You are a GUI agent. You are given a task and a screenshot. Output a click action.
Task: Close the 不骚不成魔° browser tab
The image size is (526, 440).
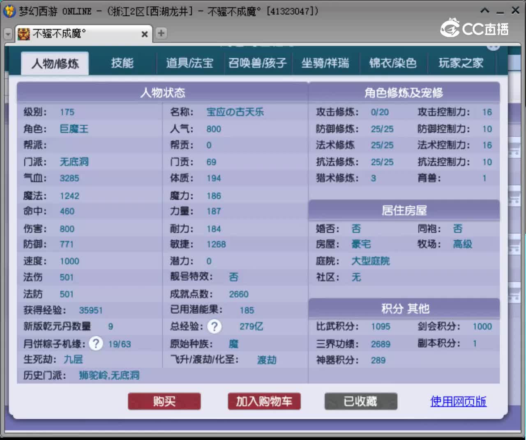pyautogui.click(x=145, y=34)
